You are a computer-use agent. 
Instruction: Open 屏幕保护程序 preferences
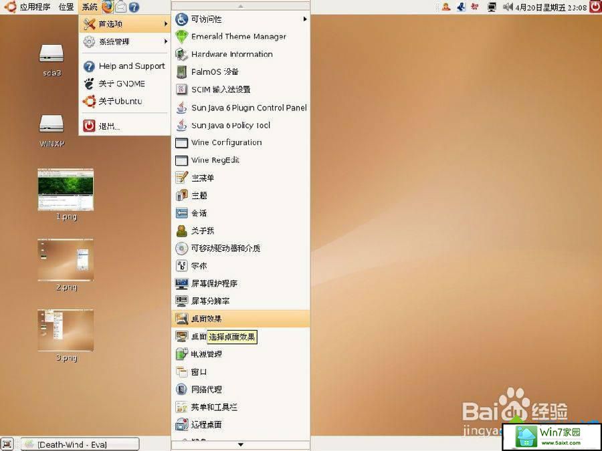point(241,283)
